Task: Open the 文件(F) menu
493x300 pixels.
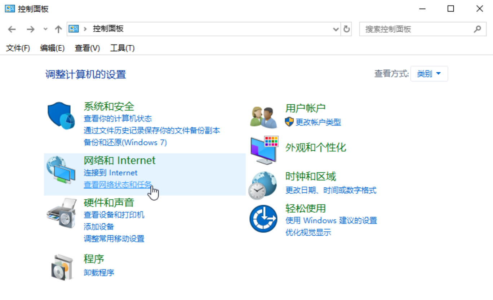Action: [18, 48]
